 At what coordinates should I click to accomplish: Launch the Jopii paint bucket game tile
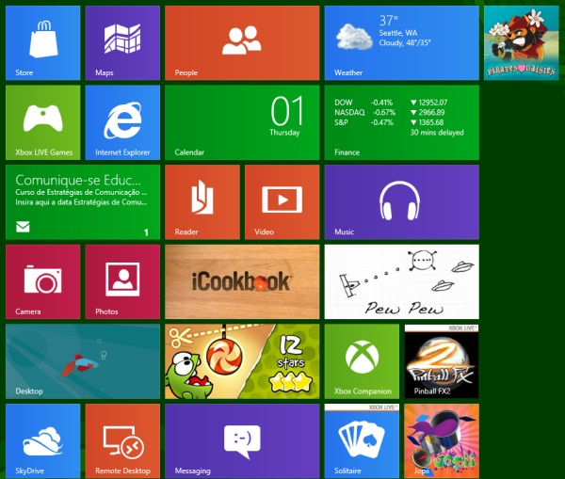442,441
